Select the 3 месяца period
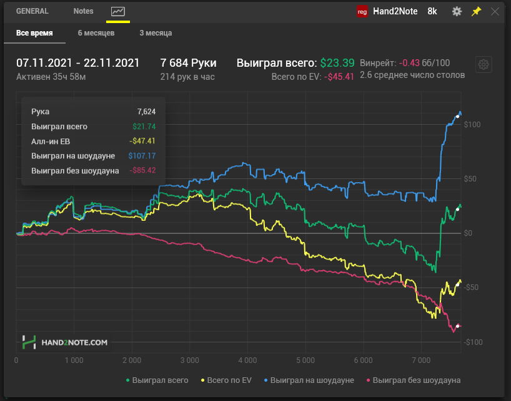This screenshot has width=511, height=401. [156, 33]
